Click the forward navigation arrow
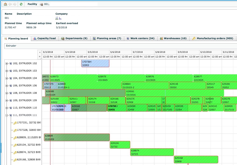The height and width of the screenshot is (165, 237). [x=15, y=4]
